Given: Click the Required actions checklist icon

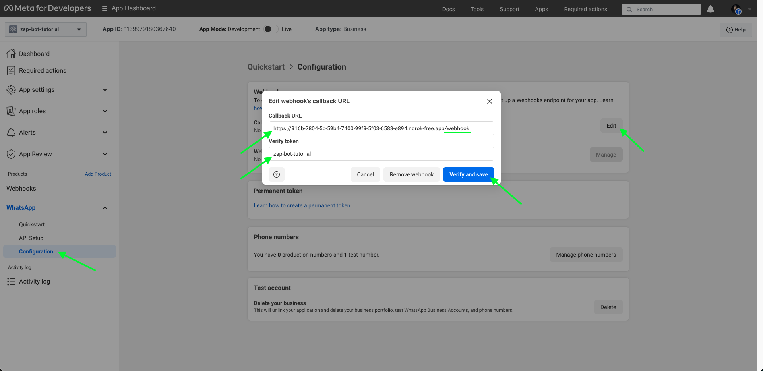Looking at the screenshot, I should click(11, 71).
